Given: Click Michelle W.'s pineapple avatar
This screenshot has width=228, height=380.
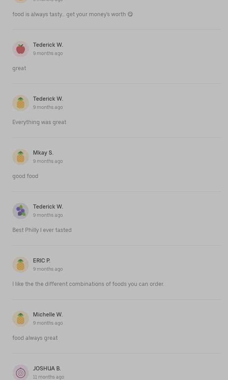Looking at the screenshot, I should [21, 319].
